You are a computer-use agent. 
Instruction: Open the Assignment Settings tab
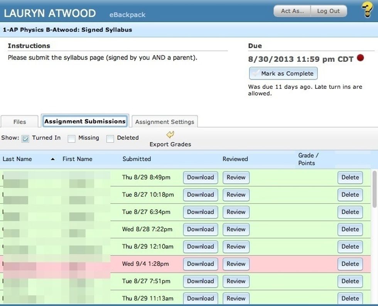pos(164,122)
